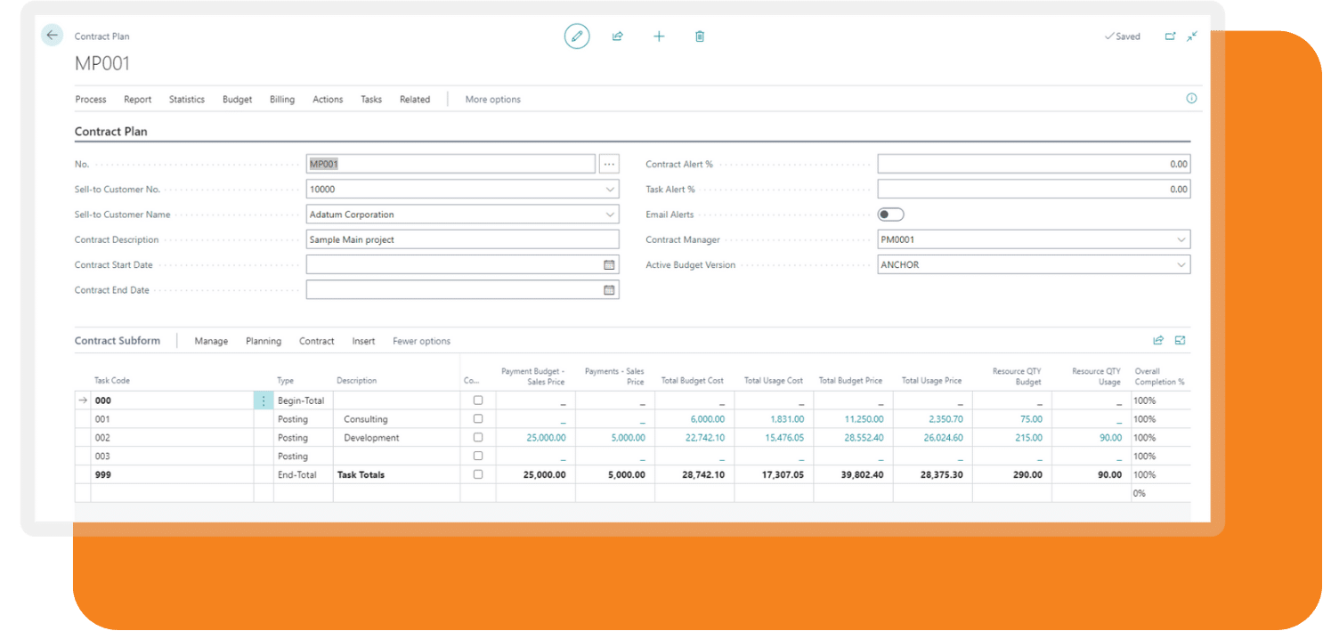The image size is (1323, 631).
Task: Open the Related menu
Action: [415, 100]
